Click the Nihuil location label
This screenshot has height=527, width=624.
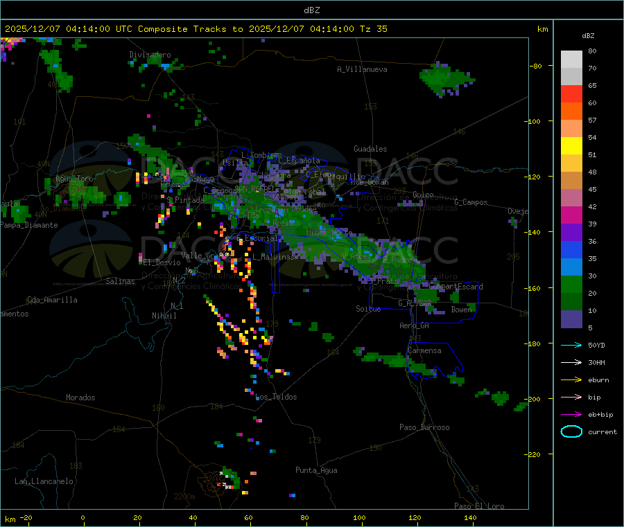click(x=164, y=316)
